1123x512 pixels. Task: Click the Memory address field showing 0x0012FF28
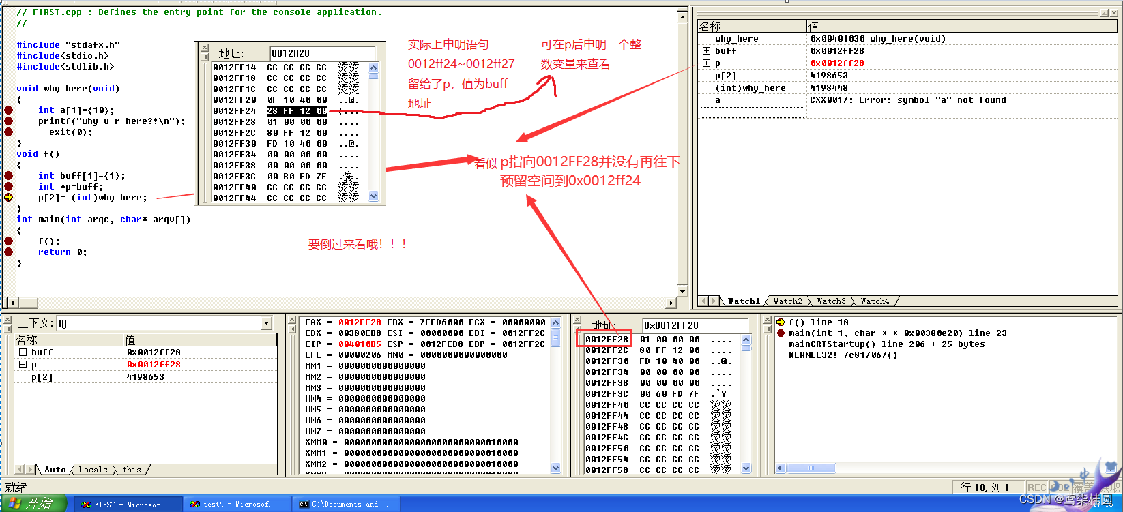coord(695,325)
